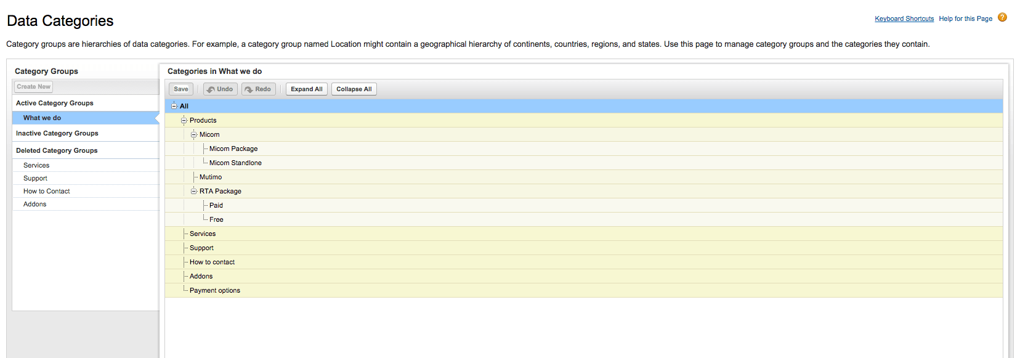
Task: Click the Create New button
Action: pos(34,87)
